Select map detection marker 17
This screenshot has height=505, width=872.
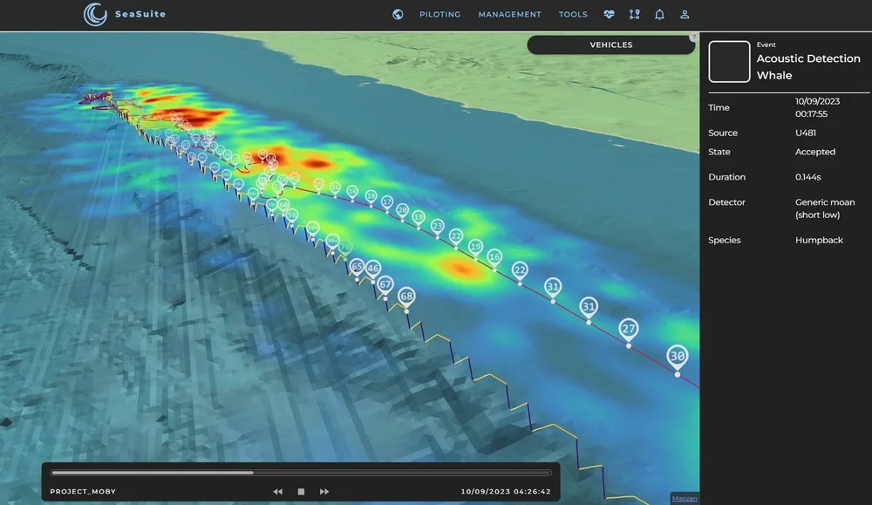click(387, 201)
